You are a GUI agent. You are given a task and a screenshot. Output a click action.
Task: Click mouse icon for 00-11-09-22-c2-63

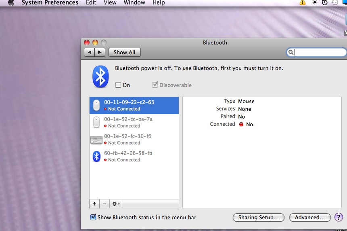(96, 106)
